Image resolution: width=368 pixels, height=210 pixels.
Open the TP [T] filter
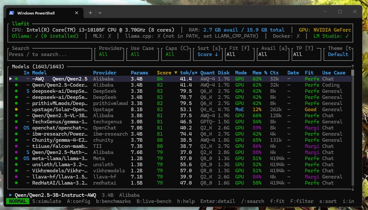(x=306, y=54)
